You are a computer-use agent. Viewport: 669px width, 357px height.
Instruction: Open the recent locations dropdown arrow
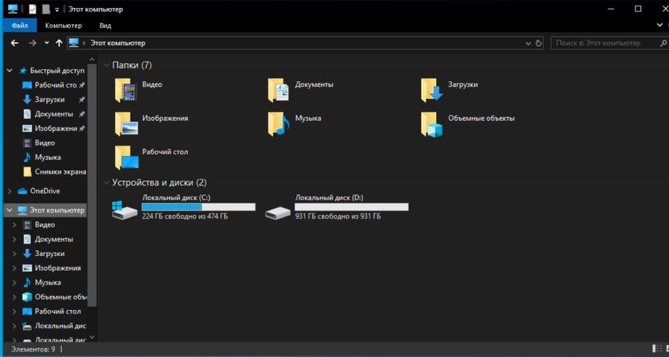coord(47,43)
